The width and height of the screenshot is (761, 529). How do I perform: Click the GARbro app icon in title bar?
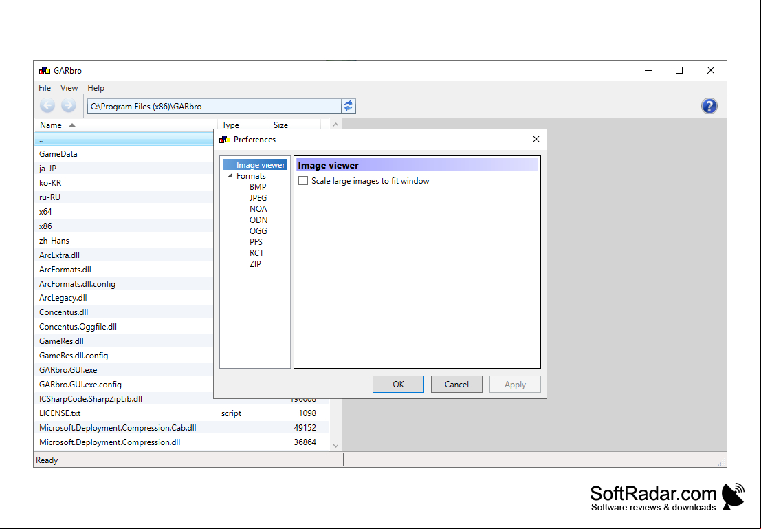(45, 70)
